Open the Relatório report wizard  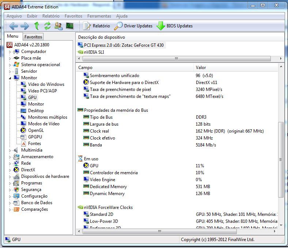[x=97, y=26]
